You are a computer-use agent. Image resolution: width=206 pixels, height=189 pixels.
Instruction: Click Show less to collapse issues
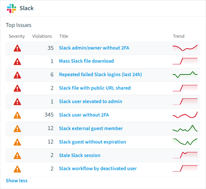coord(17,181)
